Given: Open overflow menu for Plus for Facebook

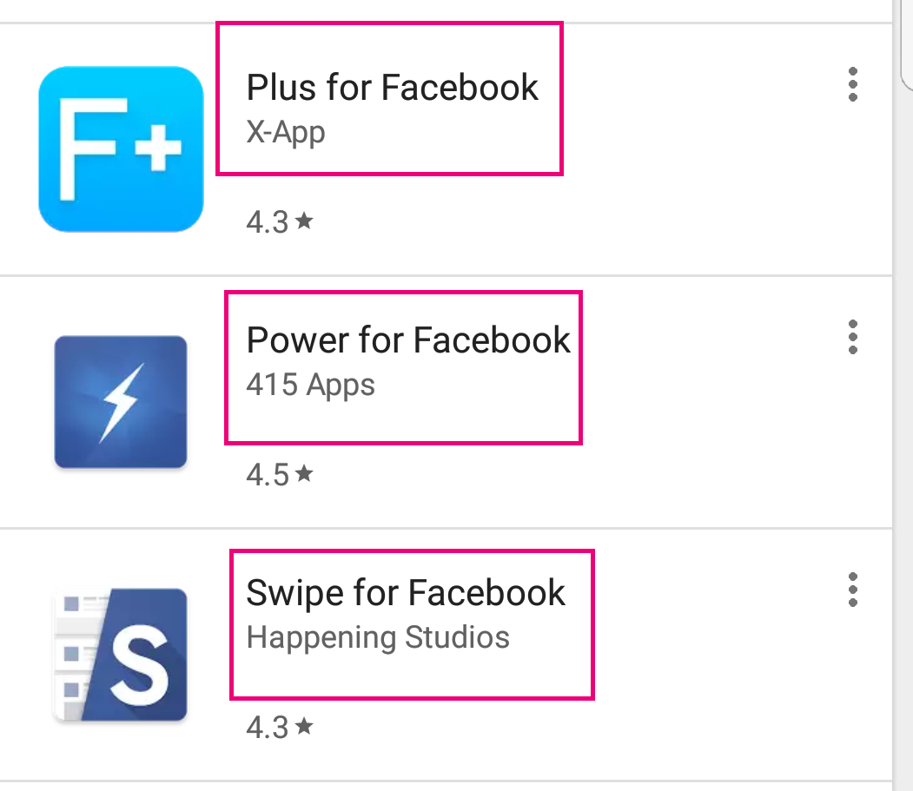Looking at the screenshot, I should (853, 84).
